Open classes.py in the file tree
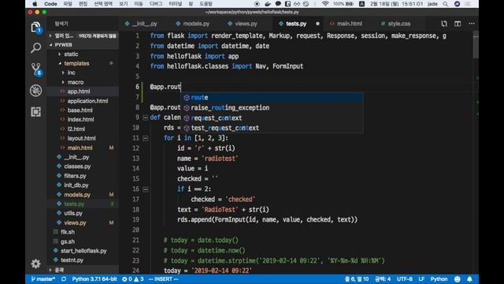504x284 pixels. [77, 166]
